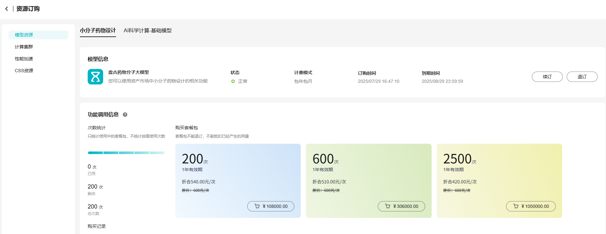Screen dimensions: 606x234
Task: Click the usage count progress bar
Action: [x=126, y=153]
